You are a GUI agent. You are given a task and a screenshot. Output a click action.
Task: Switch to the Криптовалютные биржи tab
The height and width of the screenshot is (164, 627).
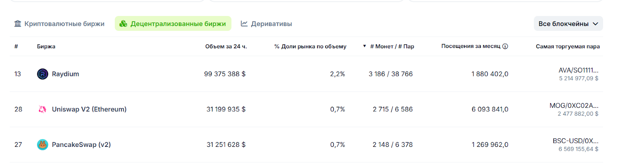(x=60, y=24)
